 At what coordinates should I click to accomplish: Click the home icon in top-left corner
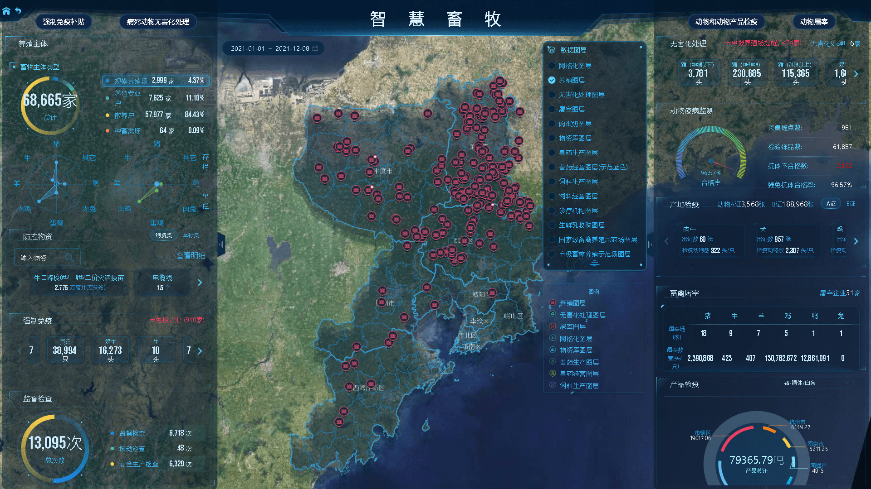coord(6,11)
